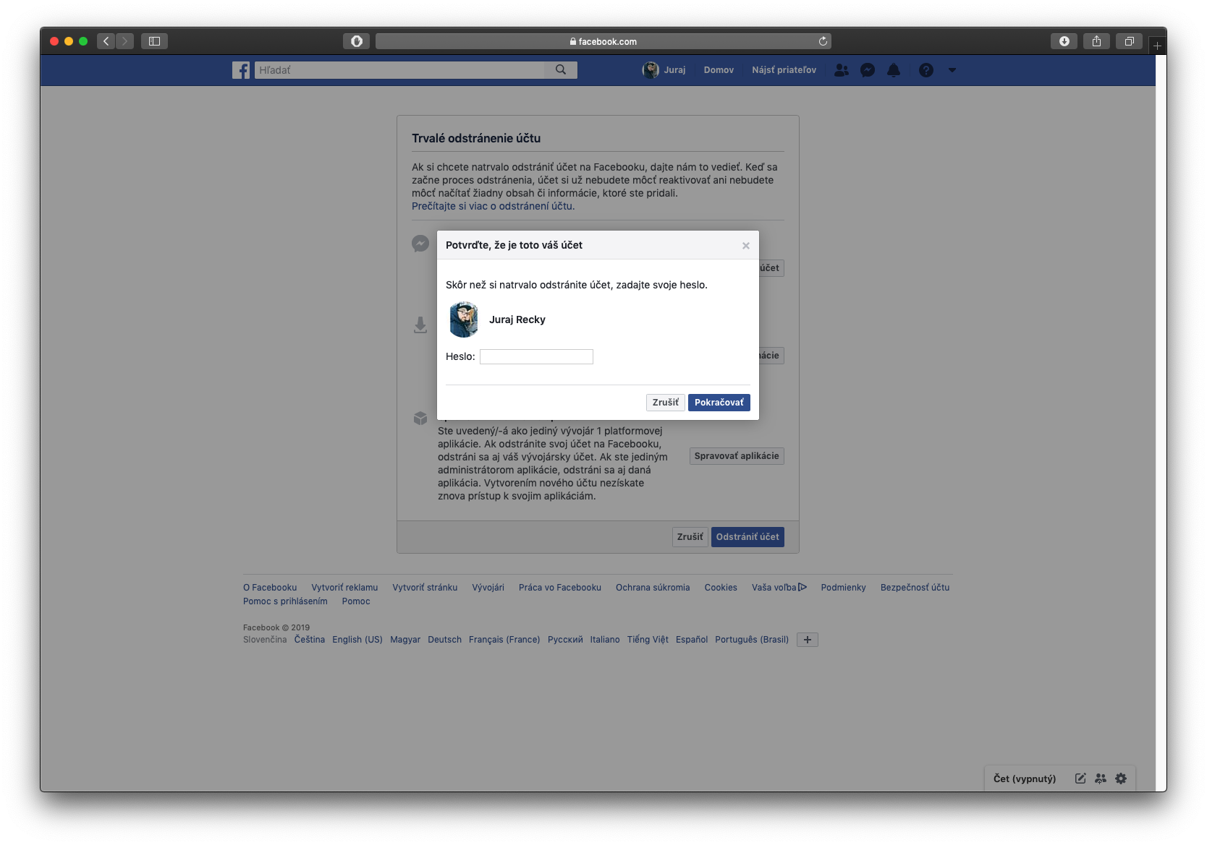The height and width of the screenshot is (845, 1207).
Task: Open the friend requests icon
Action: coord(842,70)
